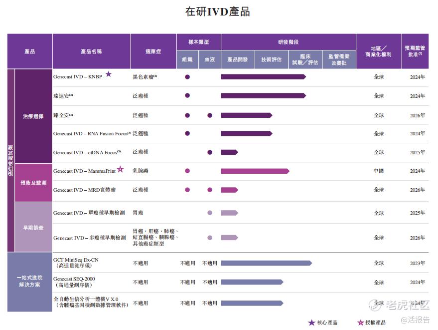This screenshot has height=330, width=438.
Task: Select the 血液 sub-header
Action: click(x=210, y=59)
